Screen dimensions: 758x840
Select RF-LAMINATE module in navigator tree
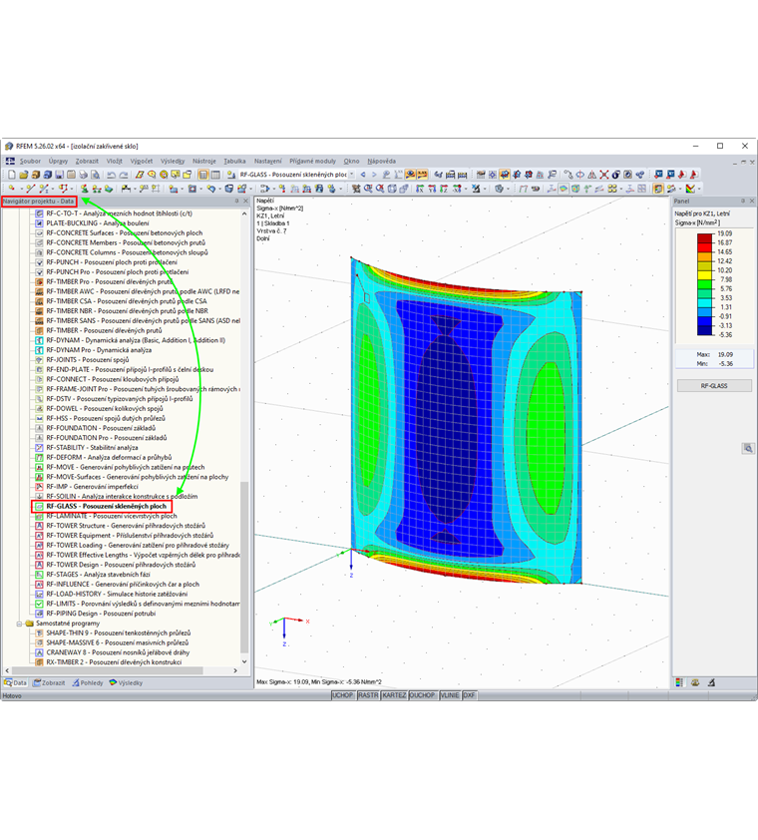tap(112, 516)
